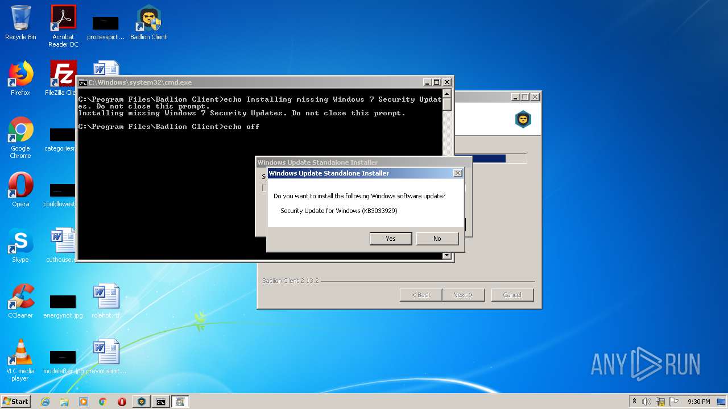Select processpict file on desktop
The image size is (728, 409).
click(x=106, y=27)
